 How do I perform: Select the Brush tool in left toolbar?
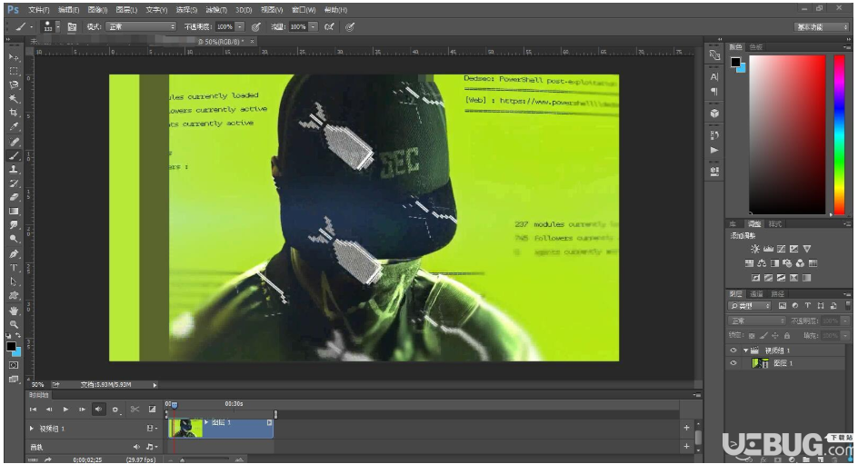(x=14, y=156)
